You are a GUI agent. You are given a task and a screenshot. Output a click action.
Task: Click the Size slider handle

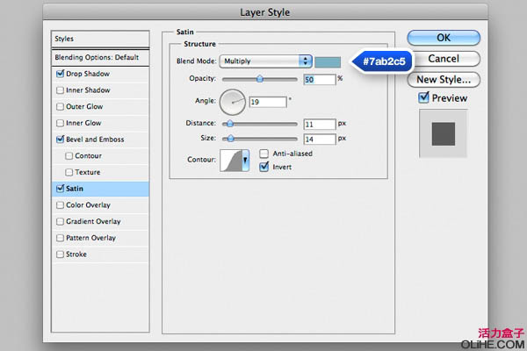pyautogui.click(x=231, y=139)
